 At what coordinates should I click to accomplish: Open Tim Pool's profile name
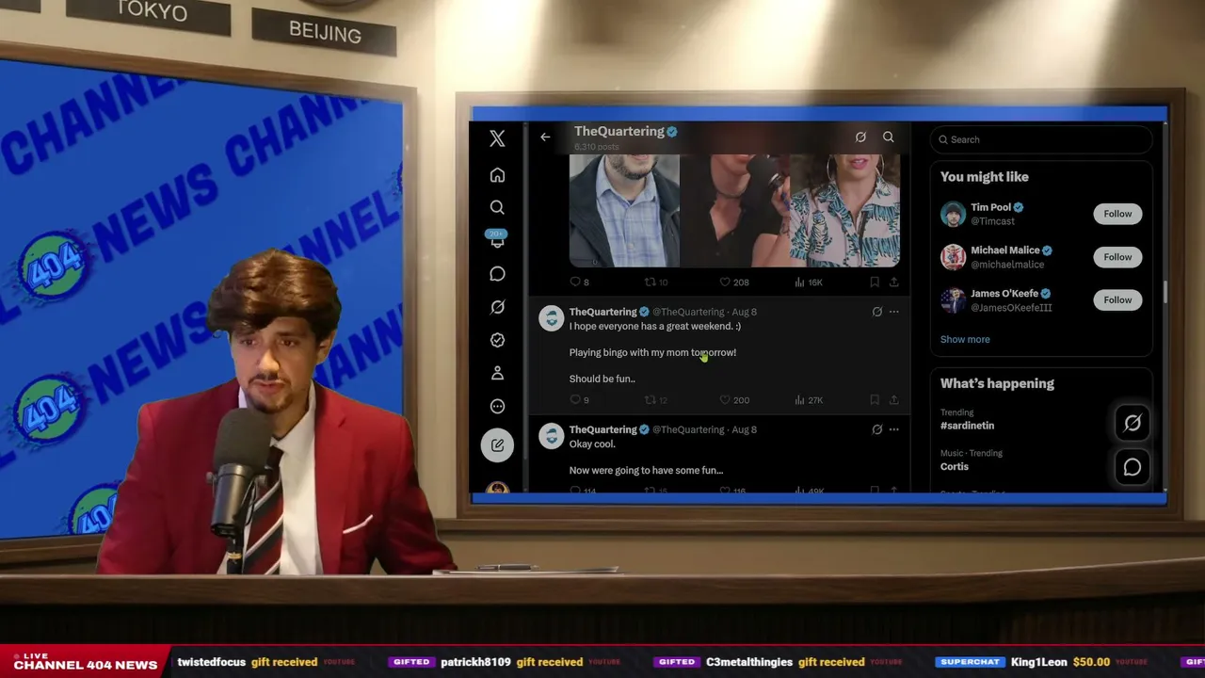point(990,207)
